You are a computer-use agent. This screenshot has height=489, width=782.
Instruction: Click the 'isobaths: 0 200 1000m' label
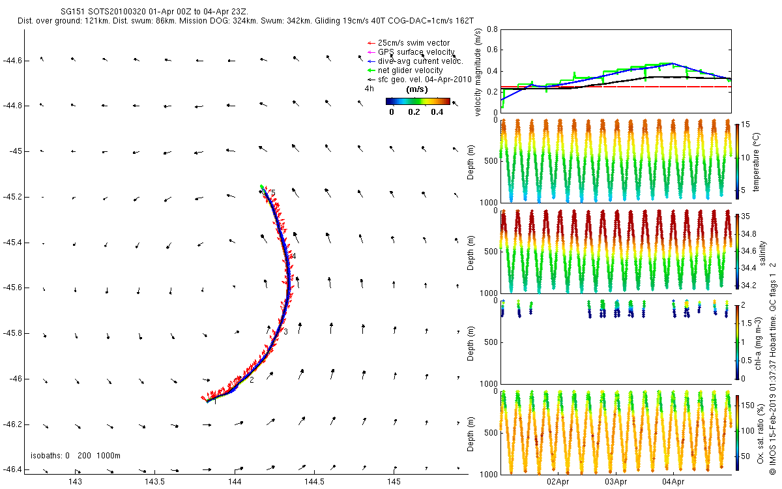[76, 456]
